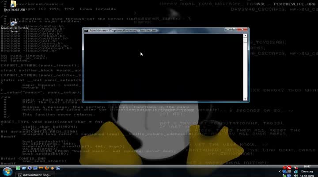The image size is (318, 177).
Task: Open the teal network computers tray icon
Action: (296, 172)
